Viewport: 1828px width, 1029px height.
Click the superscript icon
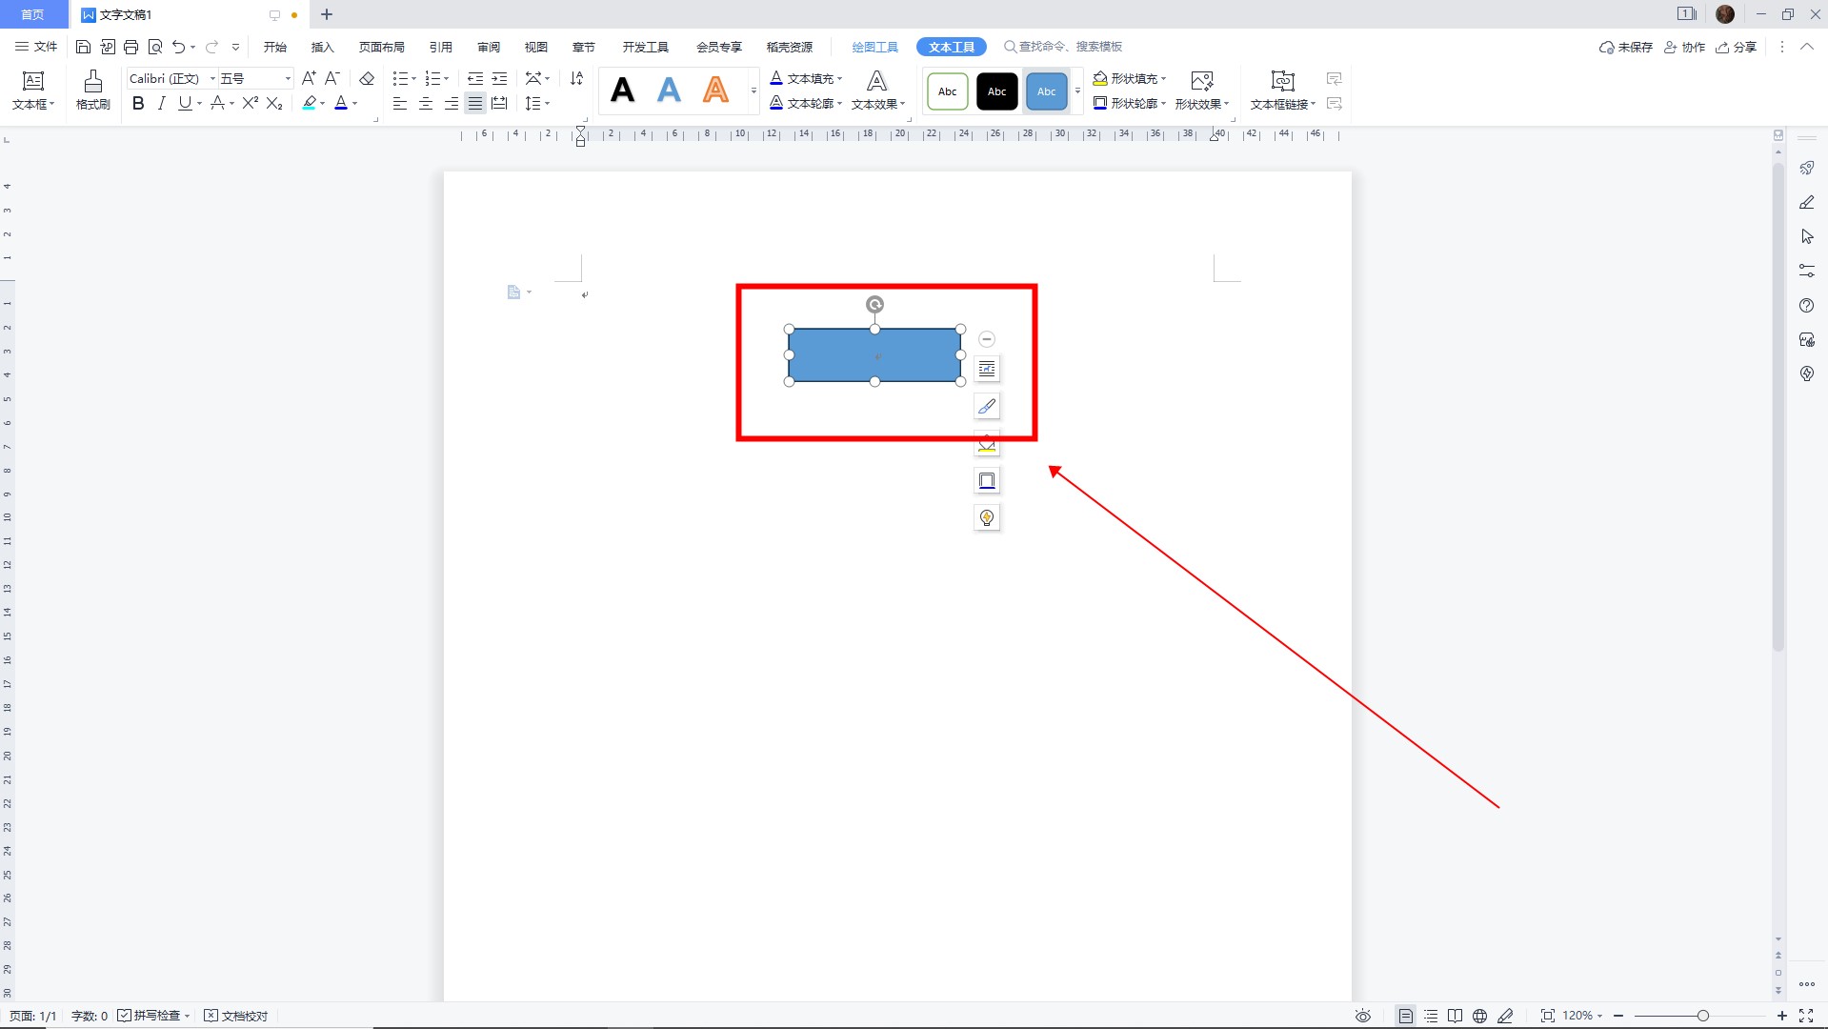250,104
